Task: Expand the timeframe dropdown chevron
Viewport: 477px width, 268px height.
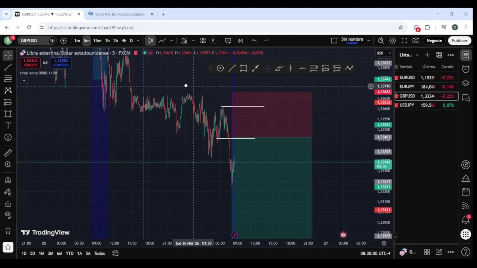Action: 138,41
